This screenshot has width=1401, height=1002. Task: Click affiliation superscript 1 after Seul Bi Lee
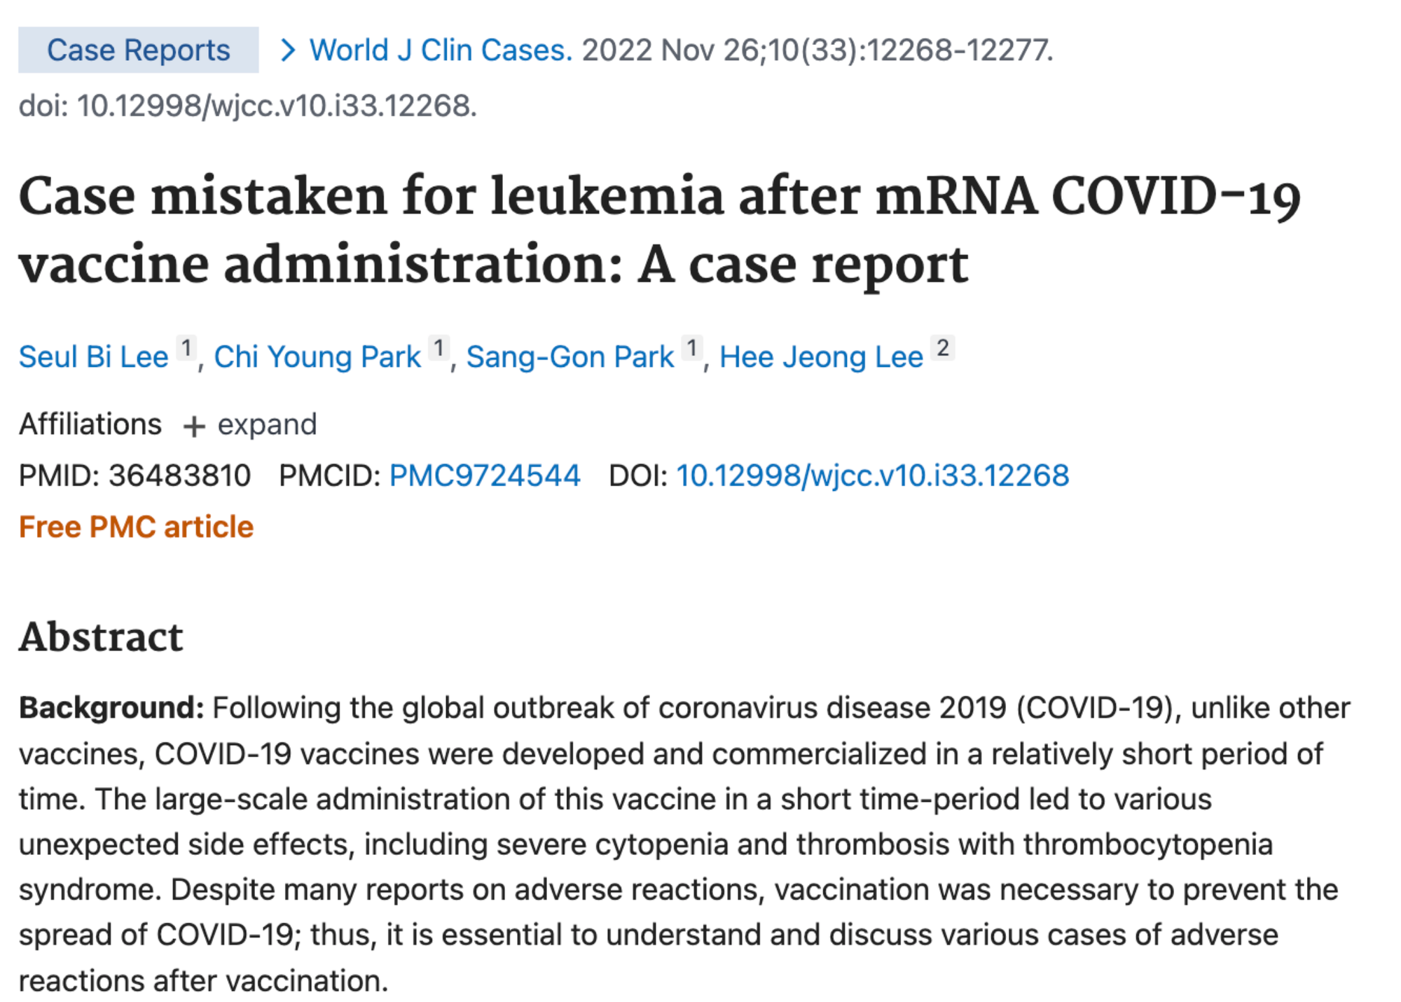tap(186, 348)
